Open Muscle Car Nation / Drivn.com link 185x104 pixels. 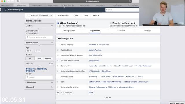click(100, 66)
